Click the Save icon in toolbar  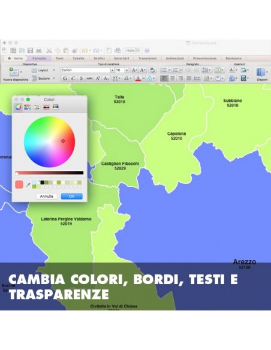point(30,50)
